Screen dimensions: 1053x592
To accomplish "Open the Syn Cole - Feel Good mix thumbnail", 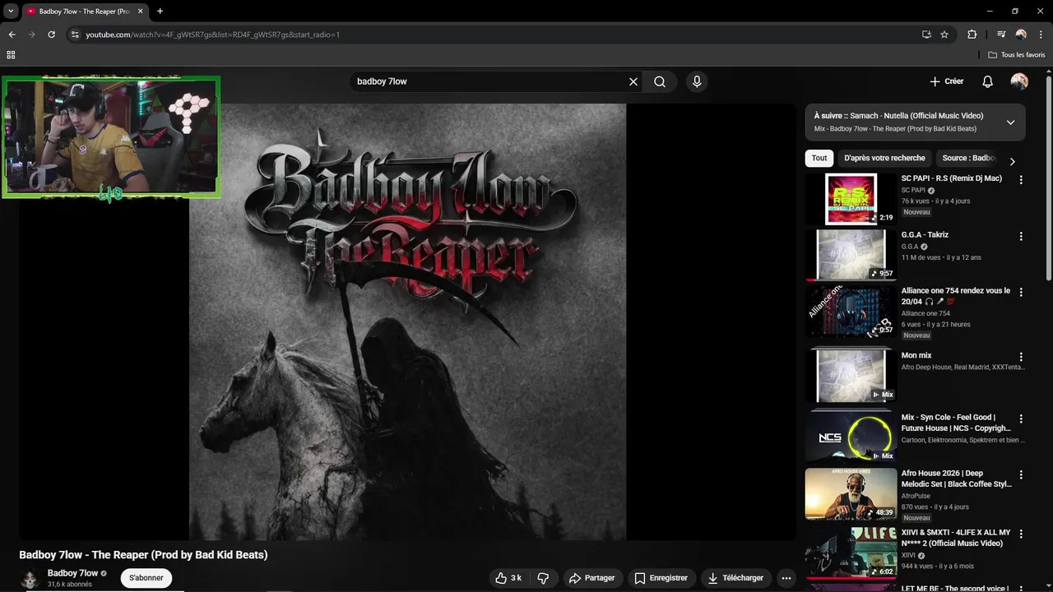I will pyautogui.click(x=851, y=436).
